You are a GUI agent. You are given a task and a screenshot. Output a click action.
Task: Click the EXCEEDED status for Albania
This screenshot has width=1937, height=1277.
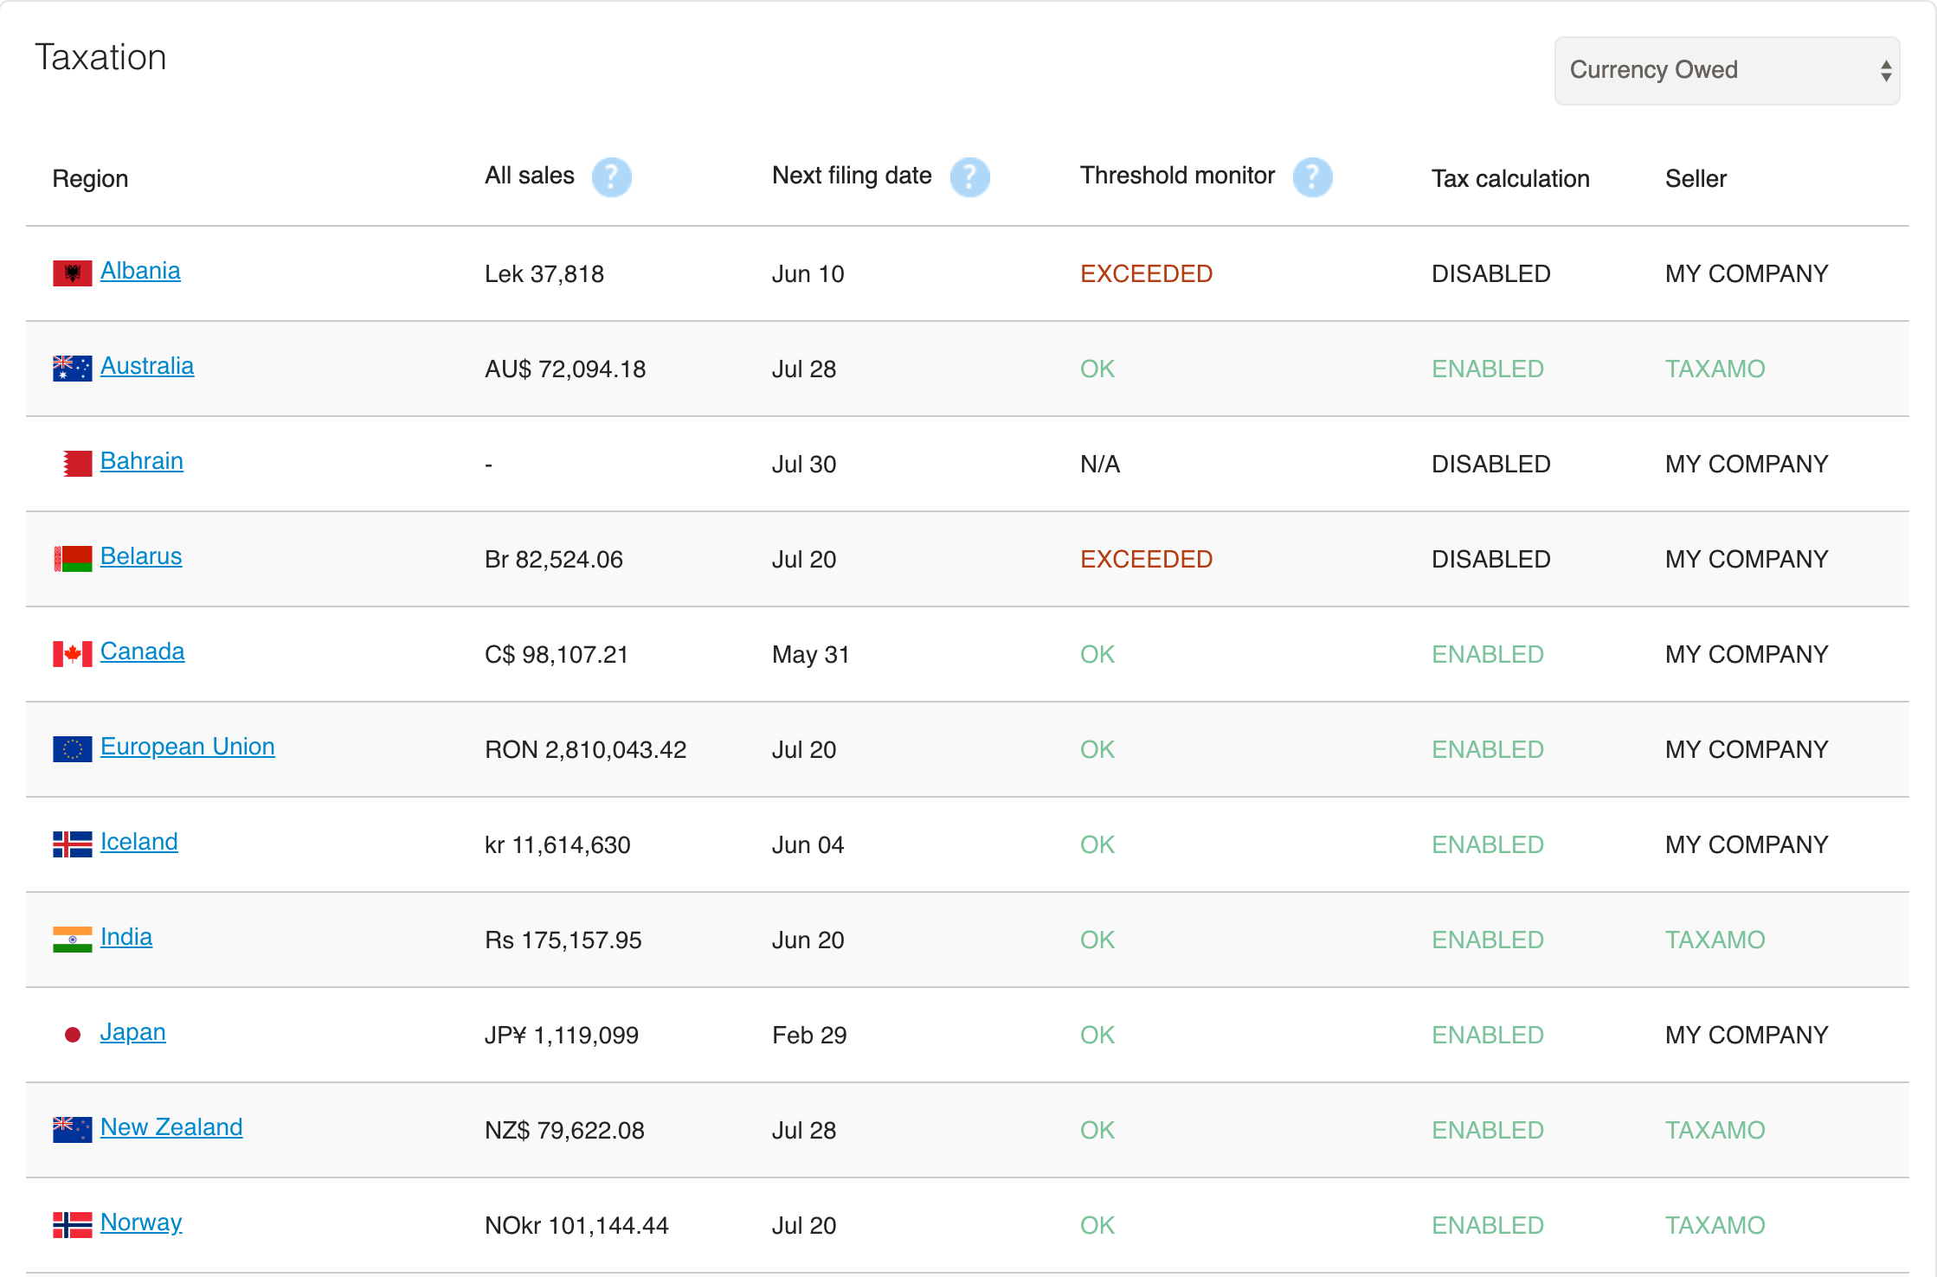(x=1146, y=273)
